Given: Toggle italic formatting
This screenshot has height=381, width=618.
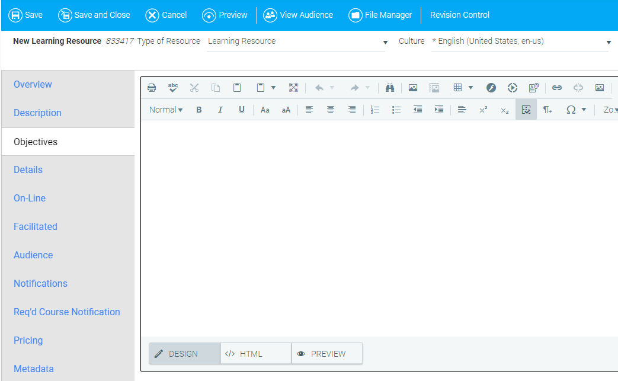Looking at the screenshot, I should pyautogui.click(x=220, y=110).
